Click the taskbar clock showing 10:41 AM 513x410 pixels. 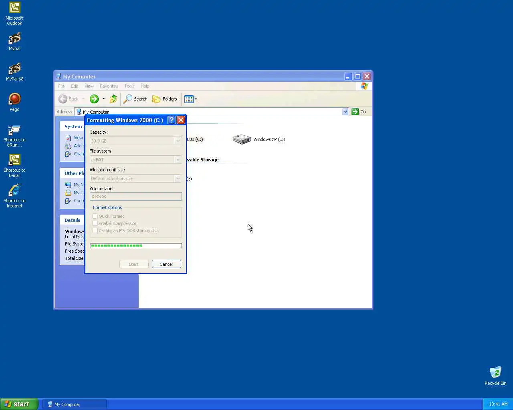point(498,404)
